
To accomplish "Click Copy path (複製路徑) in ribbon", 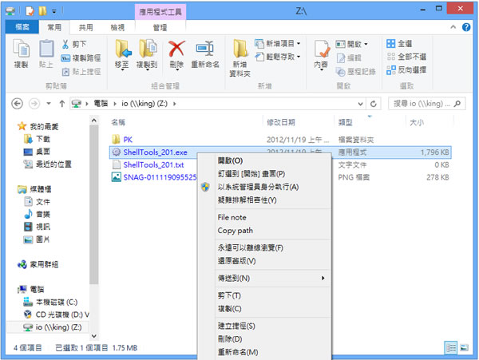I will pos(81,58).
